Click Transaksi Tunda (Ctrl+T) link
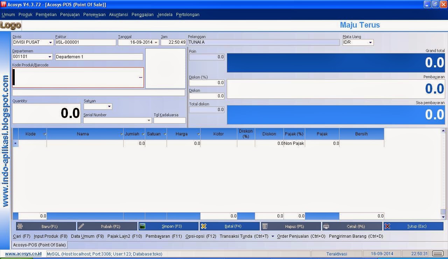The height and width of the screenshot is (259, 448). point(244,236)
